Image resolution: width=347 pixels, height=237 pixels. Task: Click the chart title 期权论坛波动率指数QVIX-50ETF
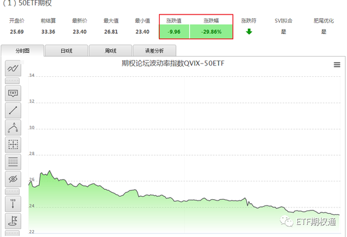[173, 64]
